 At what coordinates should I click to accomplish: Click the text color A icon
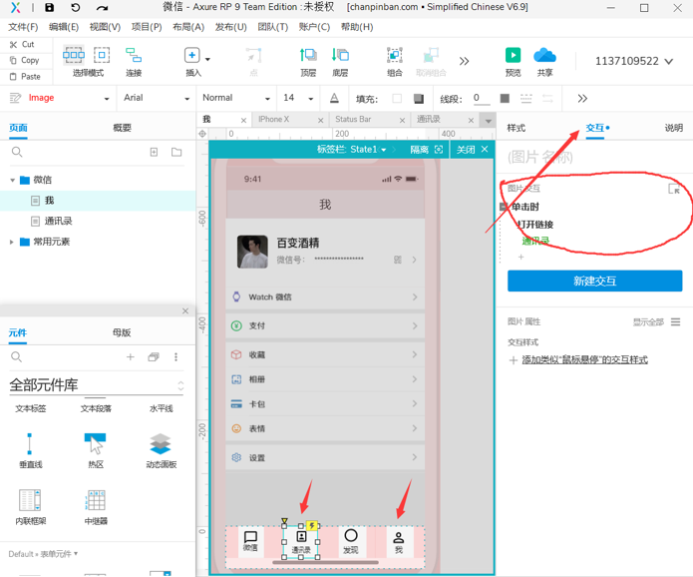point(335,98)
